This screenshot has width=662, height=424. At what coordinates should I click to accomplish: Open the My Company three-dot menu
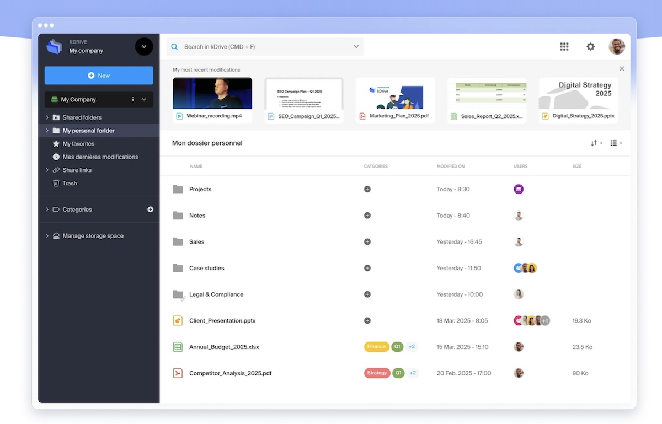(x=133, y=100)
